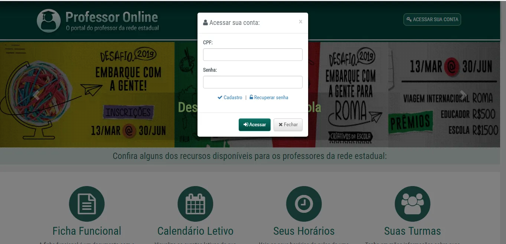Open the Cadastro registration link

(230, 98)
